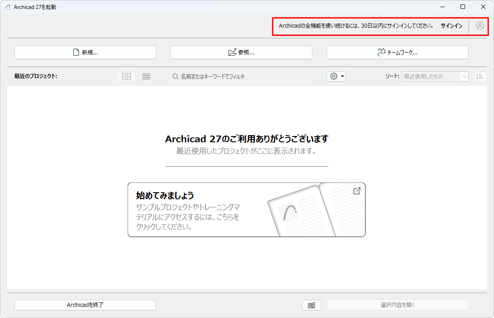Click the building info icon button

[311, 305]
